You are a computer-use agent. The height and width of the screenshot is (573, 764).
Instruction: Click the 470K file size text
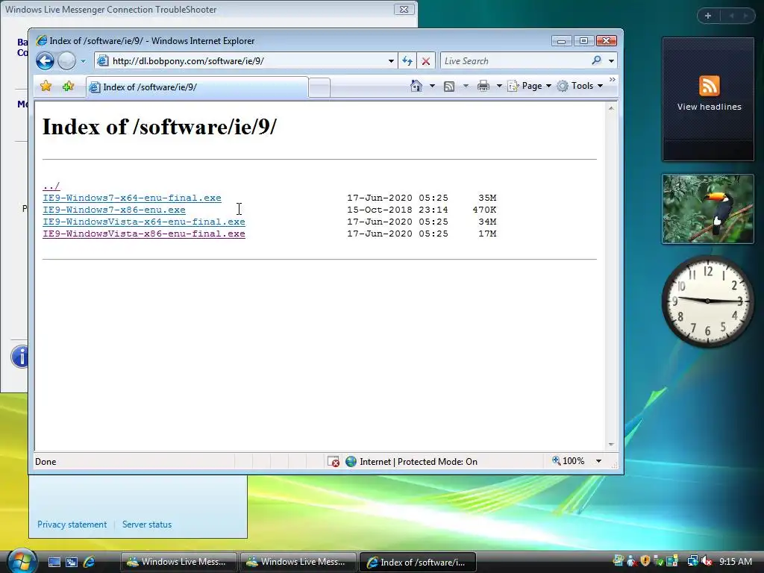[484, 210]
